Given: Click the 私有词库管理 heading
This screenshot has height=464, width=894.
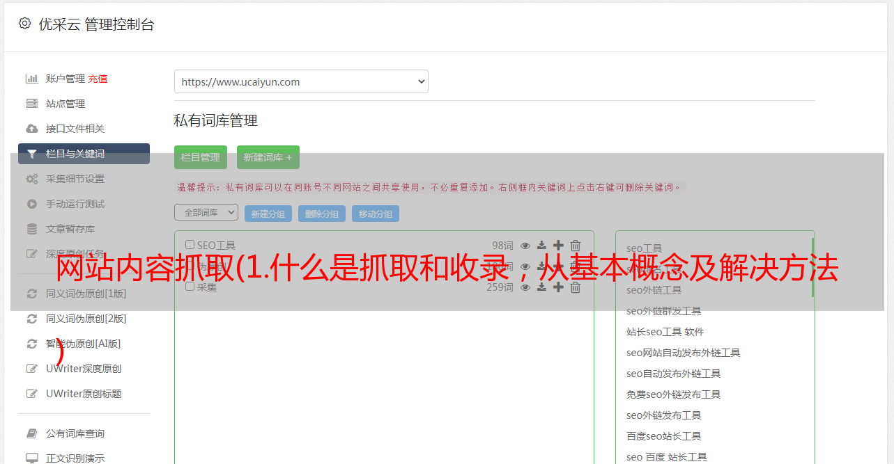Looking at the screenshot, I should pyautogui.click(x=216, y=120).
